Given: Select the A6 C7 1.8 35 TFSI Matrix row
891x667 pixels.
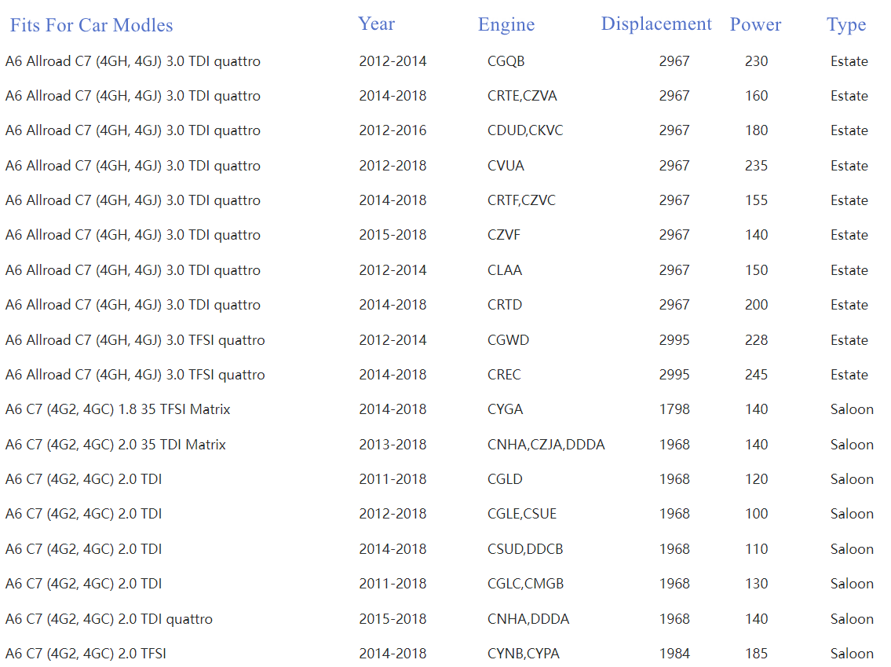Looking at the screenshot, I should pos(118,409).
